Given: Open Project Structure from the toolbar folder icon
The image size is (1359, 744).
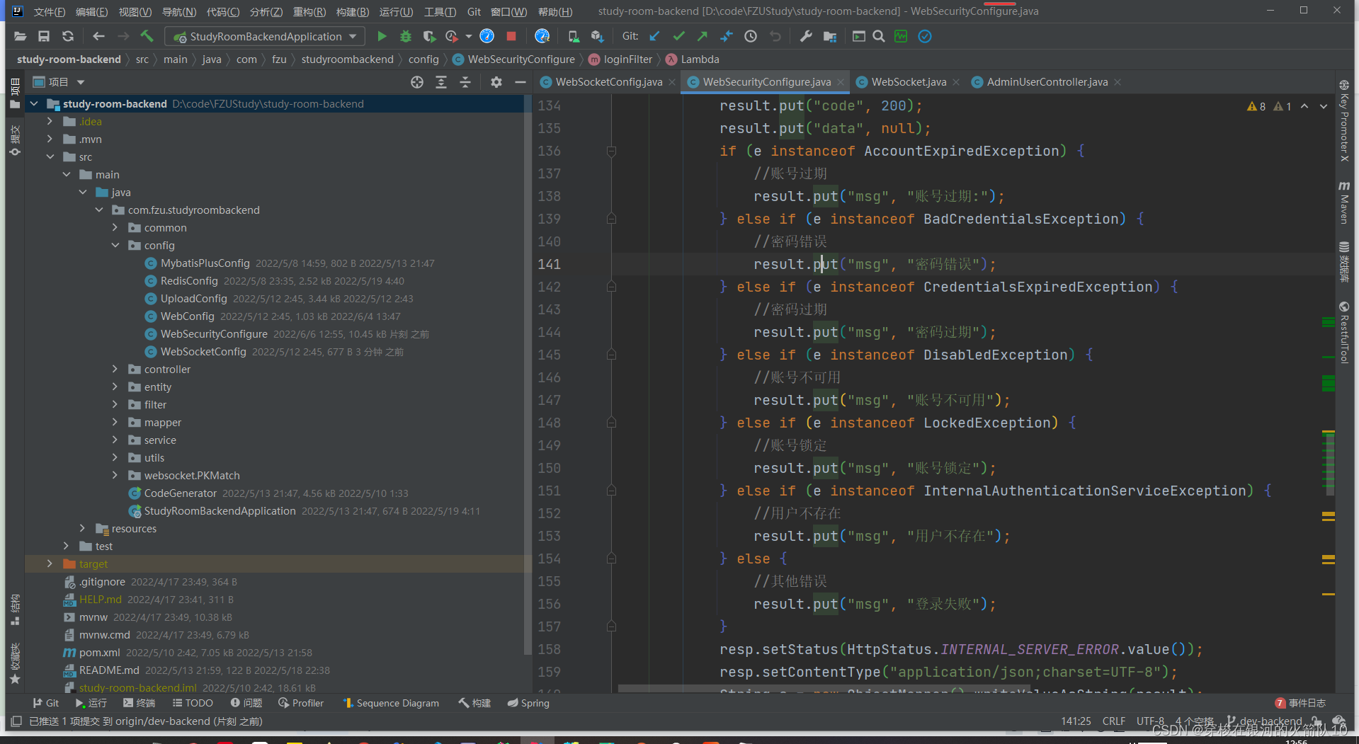Looking at the screenshot, I should point(830,36).
